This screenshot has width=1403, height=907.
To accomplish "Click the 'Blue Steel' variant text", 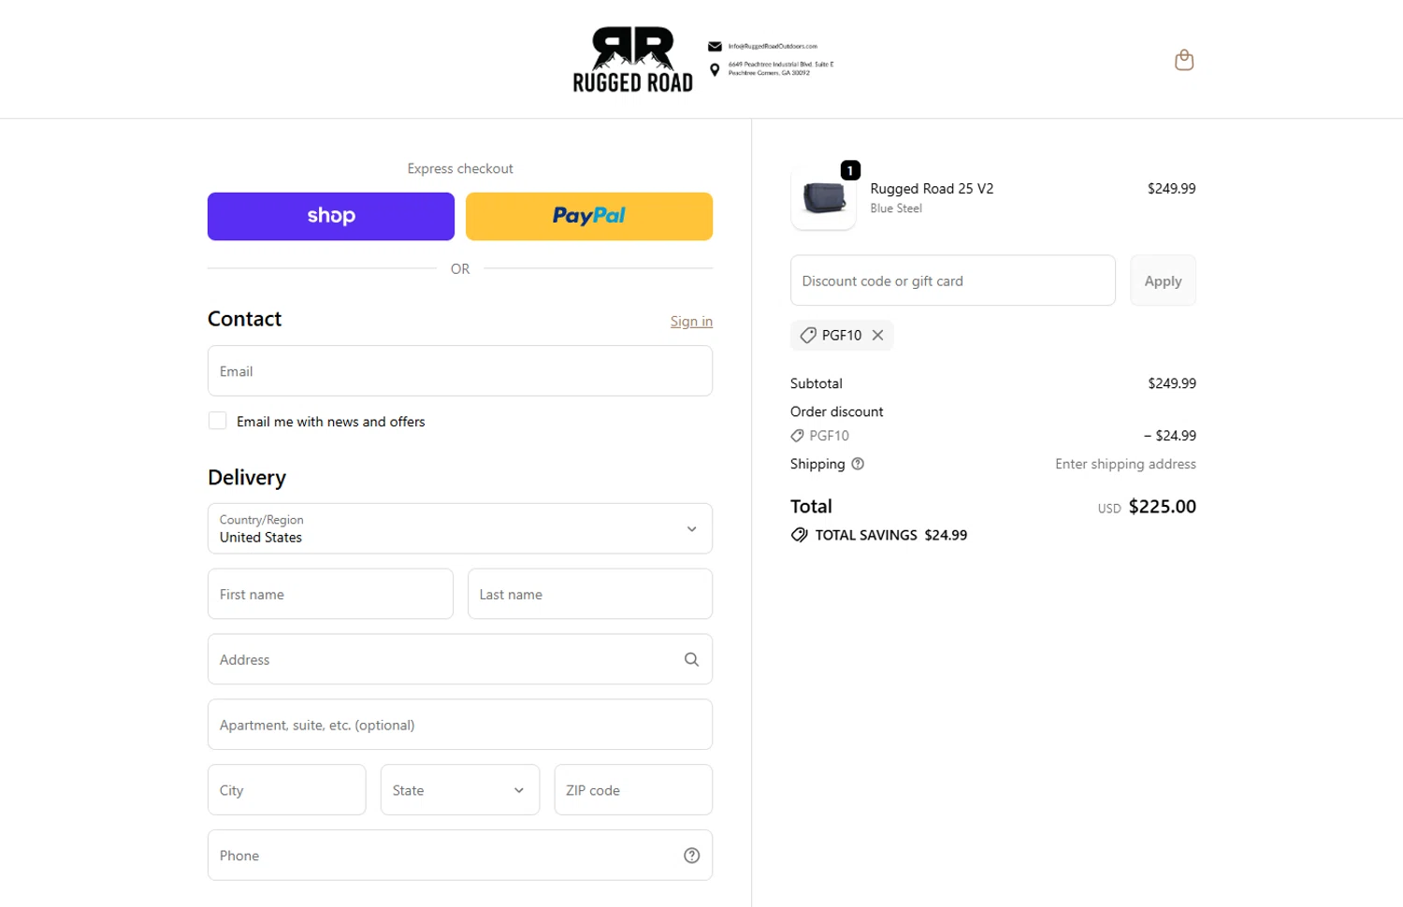I will [x=896, y=209].
